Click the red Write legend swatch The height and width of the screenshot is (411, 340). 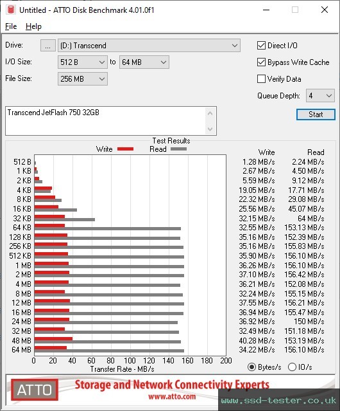(126, 149)
